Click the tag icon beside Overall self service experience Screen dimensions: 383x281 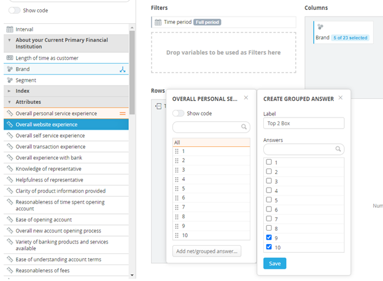(x=10, y=135)
